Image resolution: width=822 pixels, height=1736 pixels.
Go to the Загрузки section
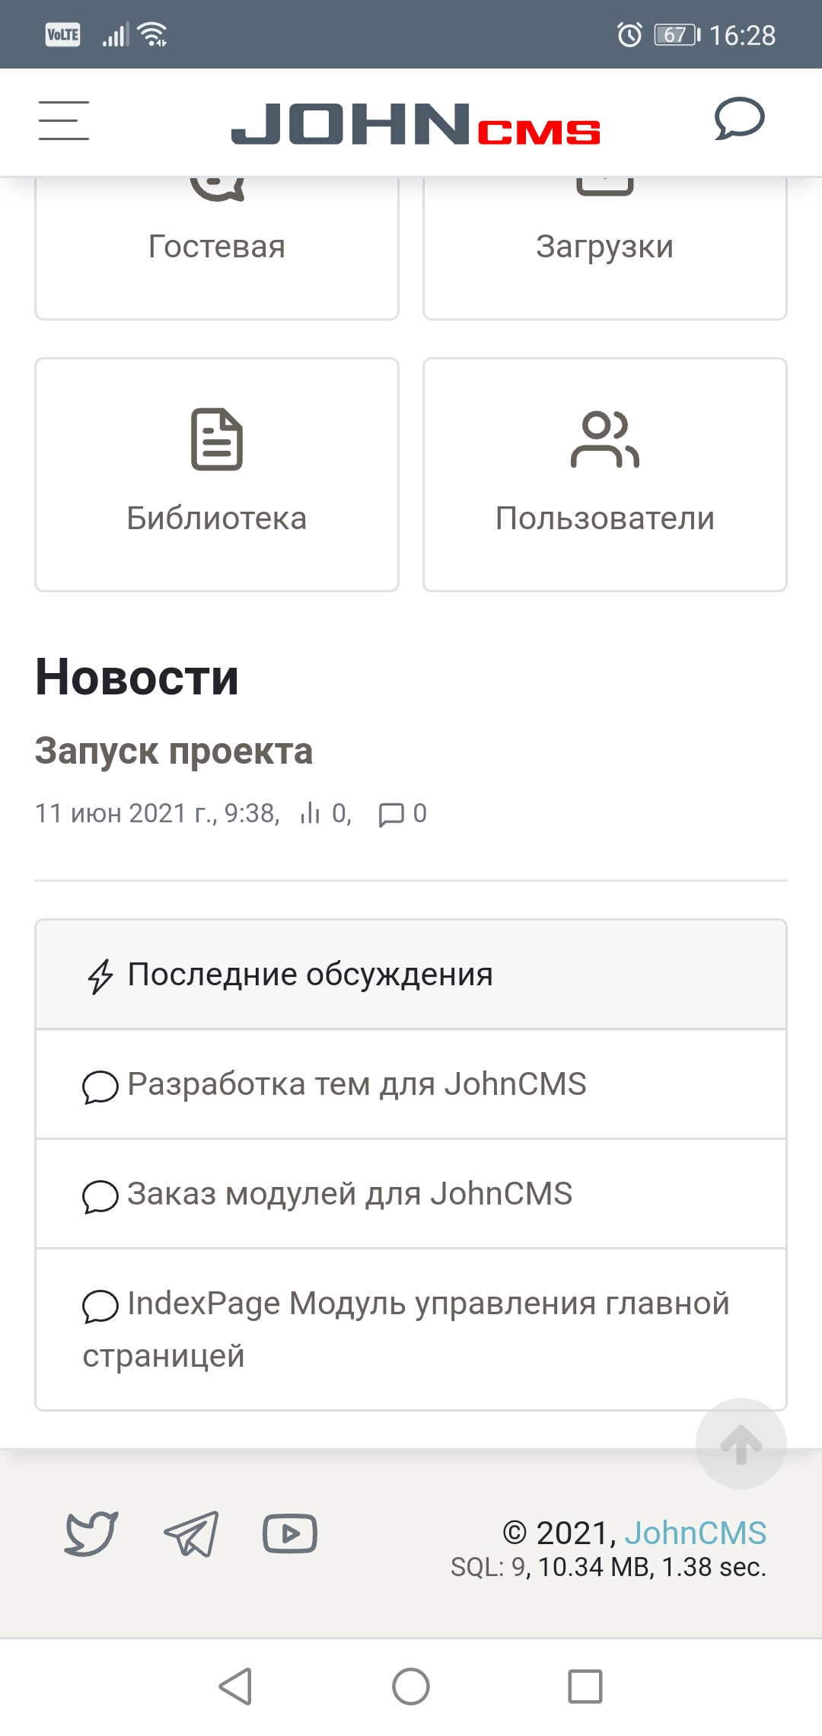604,247
